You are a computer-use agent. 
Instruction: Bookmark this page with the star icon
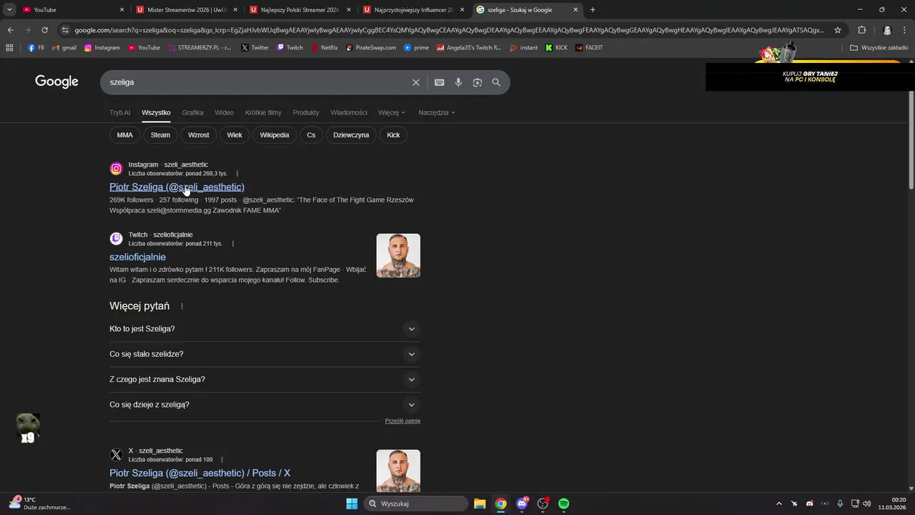click(x=838, y=30)
